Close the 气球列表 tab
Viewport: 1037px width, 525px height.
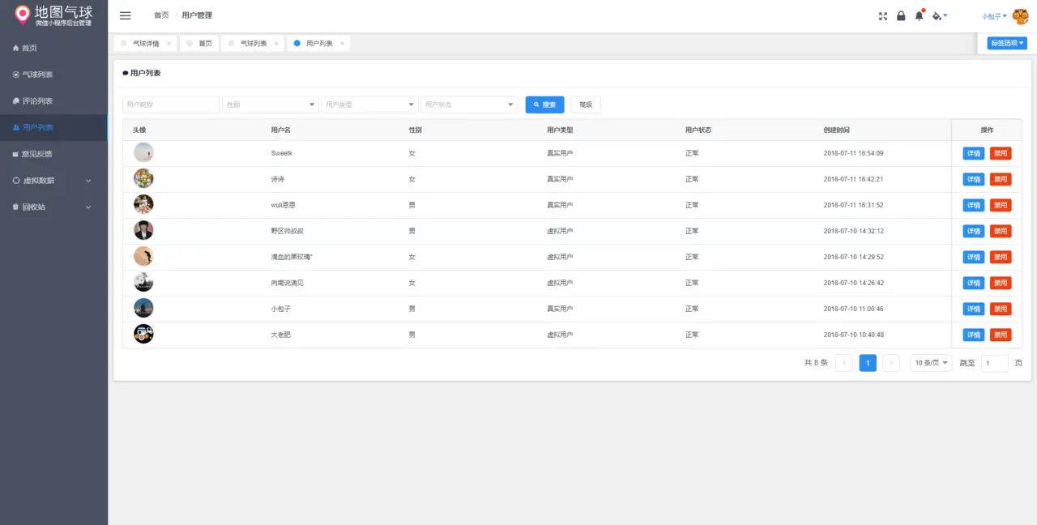click(x=276, y=44)
